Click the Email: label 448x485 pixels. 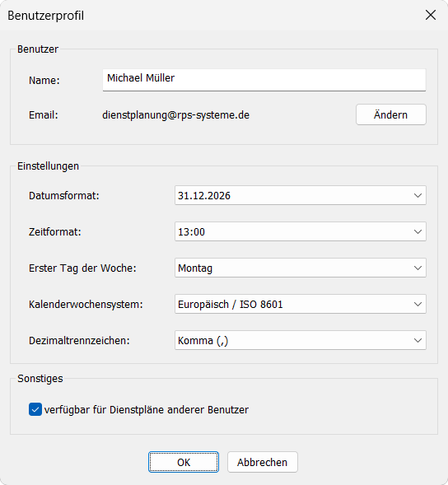pyautogui.click(x=44, y=115)
